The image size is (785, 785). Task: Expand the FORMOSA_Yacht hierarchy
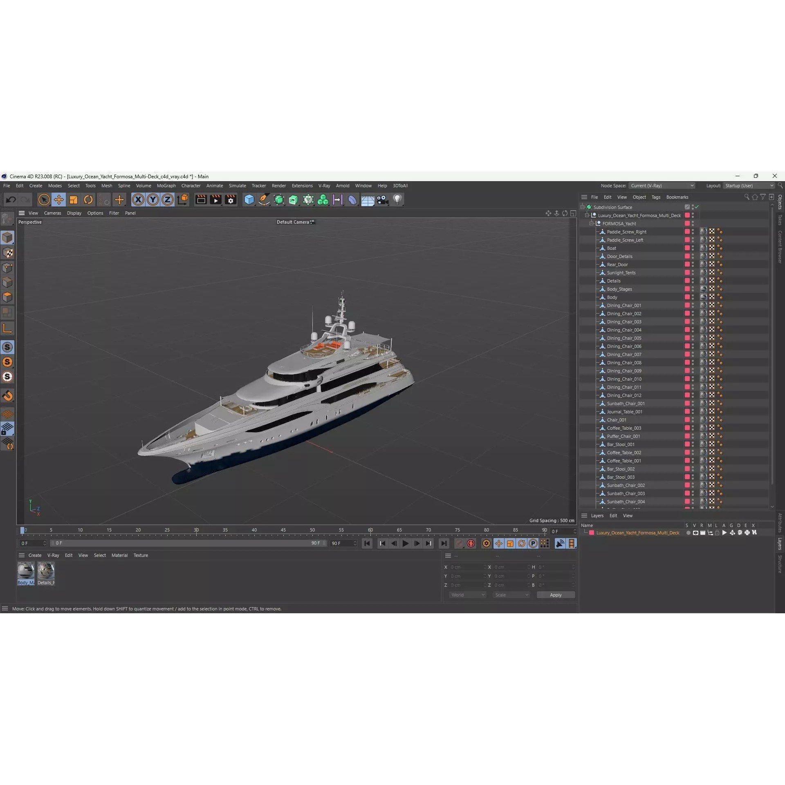(x=592, y=223)
